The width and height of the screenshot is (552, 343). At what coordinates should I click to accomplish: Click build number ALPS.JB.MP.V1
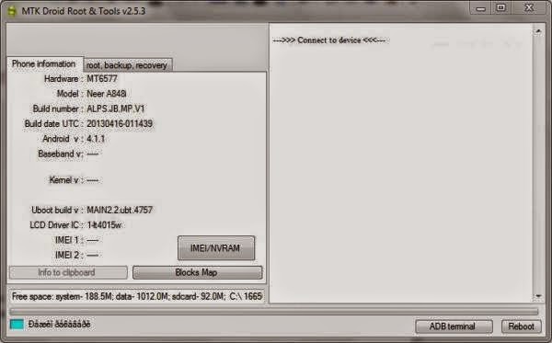(116, 109)
